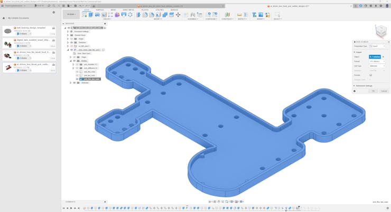Click the ViewCube in the viewport corner
The image size is (391, 212).
pos(380,31)
